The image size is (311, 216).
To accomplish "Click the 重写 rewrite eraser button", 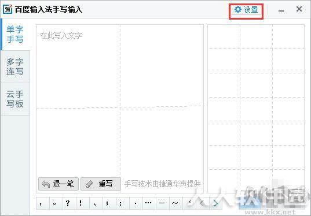I will (101, 184).
